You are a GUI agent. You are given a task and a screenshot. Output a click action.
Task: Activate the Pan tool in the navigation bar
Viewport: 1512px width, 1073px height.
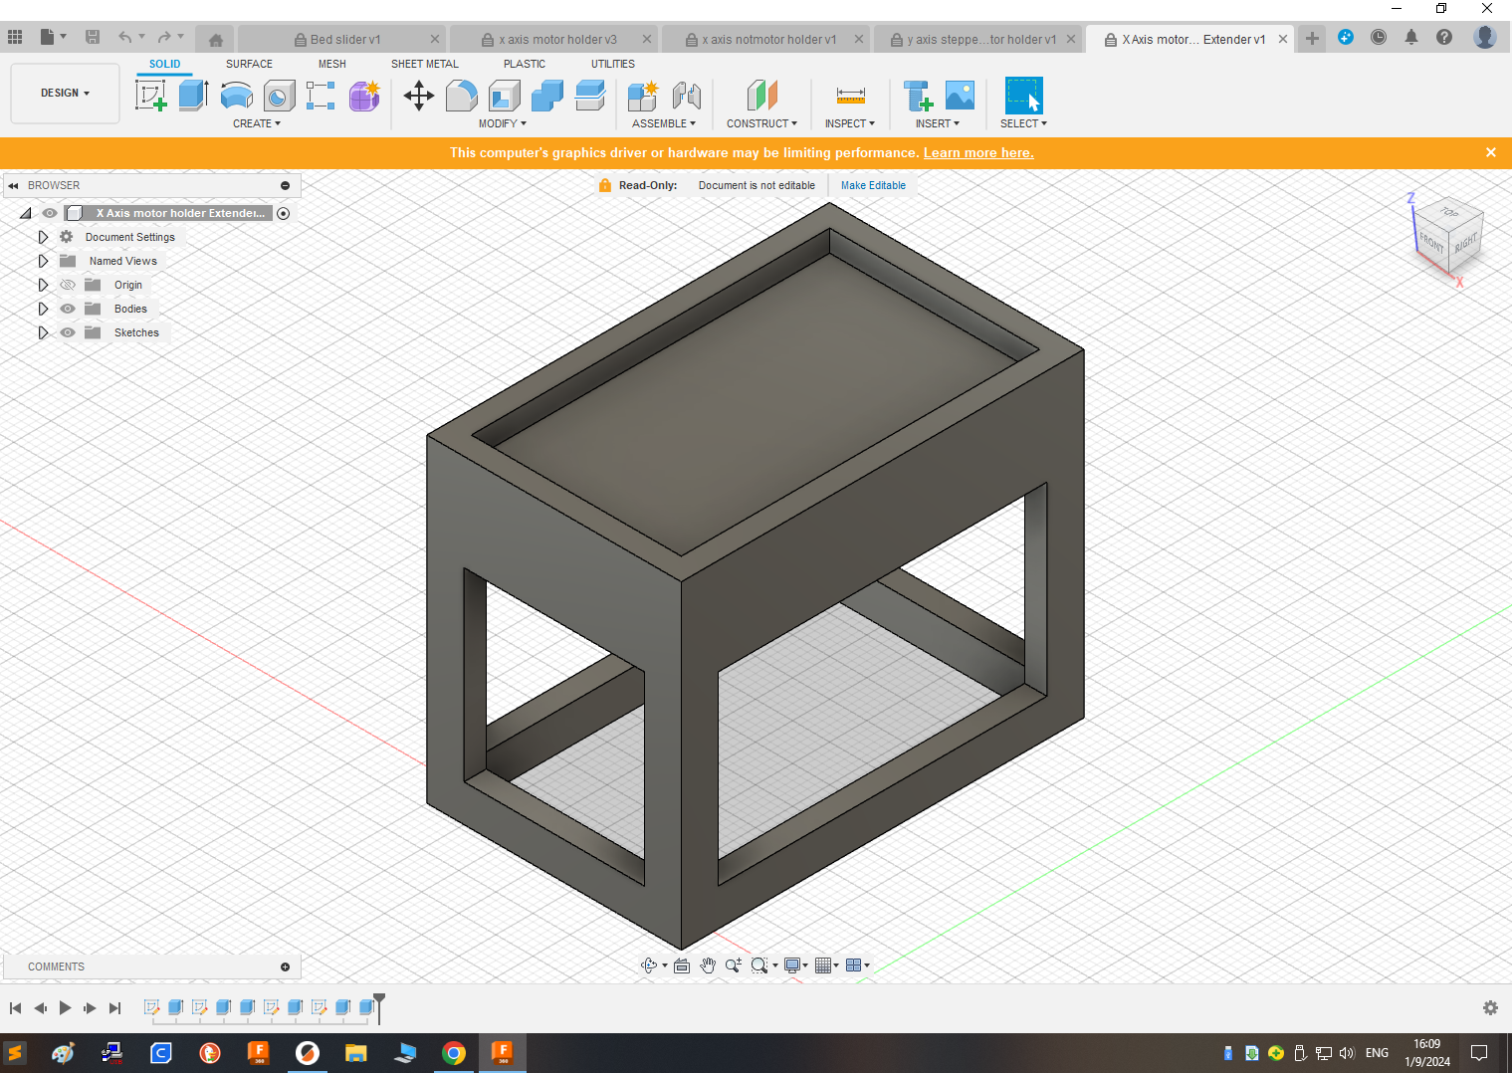[x=708, y=965]
